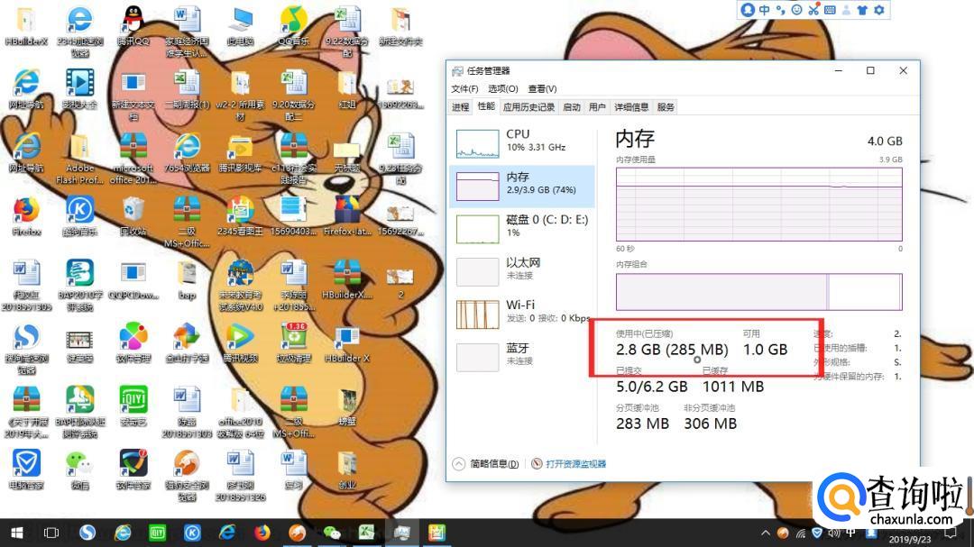Screen dimensions: 974x547
Task: Expand the hidden tray icons chevron
Action: [x=766, y=533]
